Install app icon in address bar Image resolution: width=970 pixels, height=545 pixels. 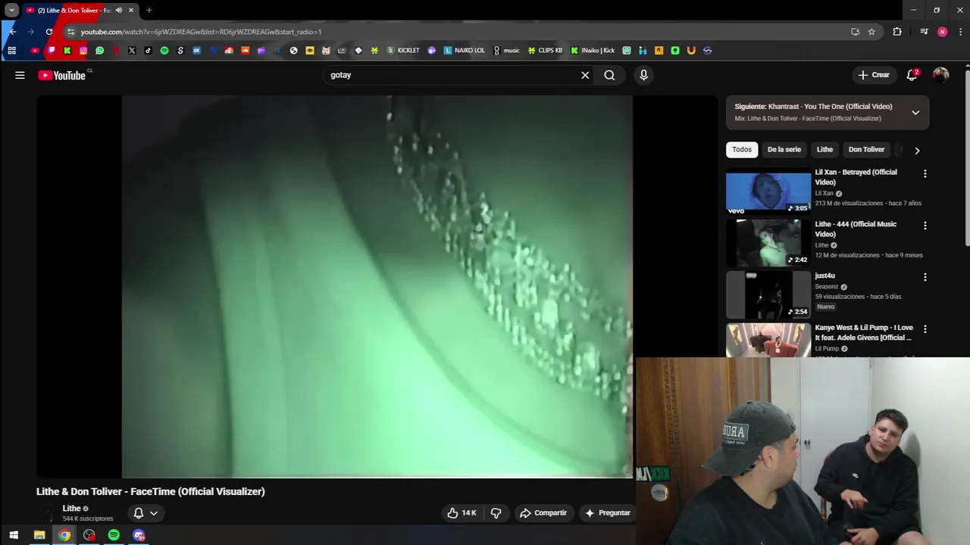pos(855,32)
